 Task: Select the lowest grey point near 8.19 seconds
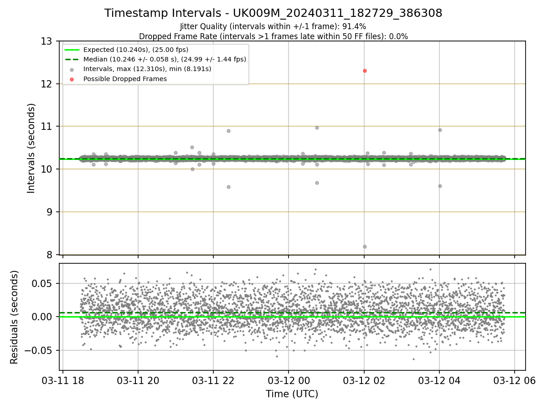365,246
